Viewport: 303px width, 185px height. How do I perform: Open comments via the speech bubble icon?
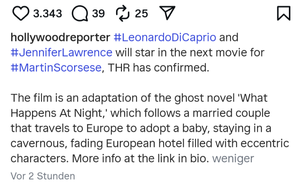(x=80, y=14)
